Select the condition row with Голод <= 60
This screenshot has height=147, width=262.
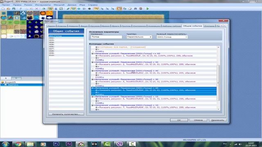coord(154,53)
